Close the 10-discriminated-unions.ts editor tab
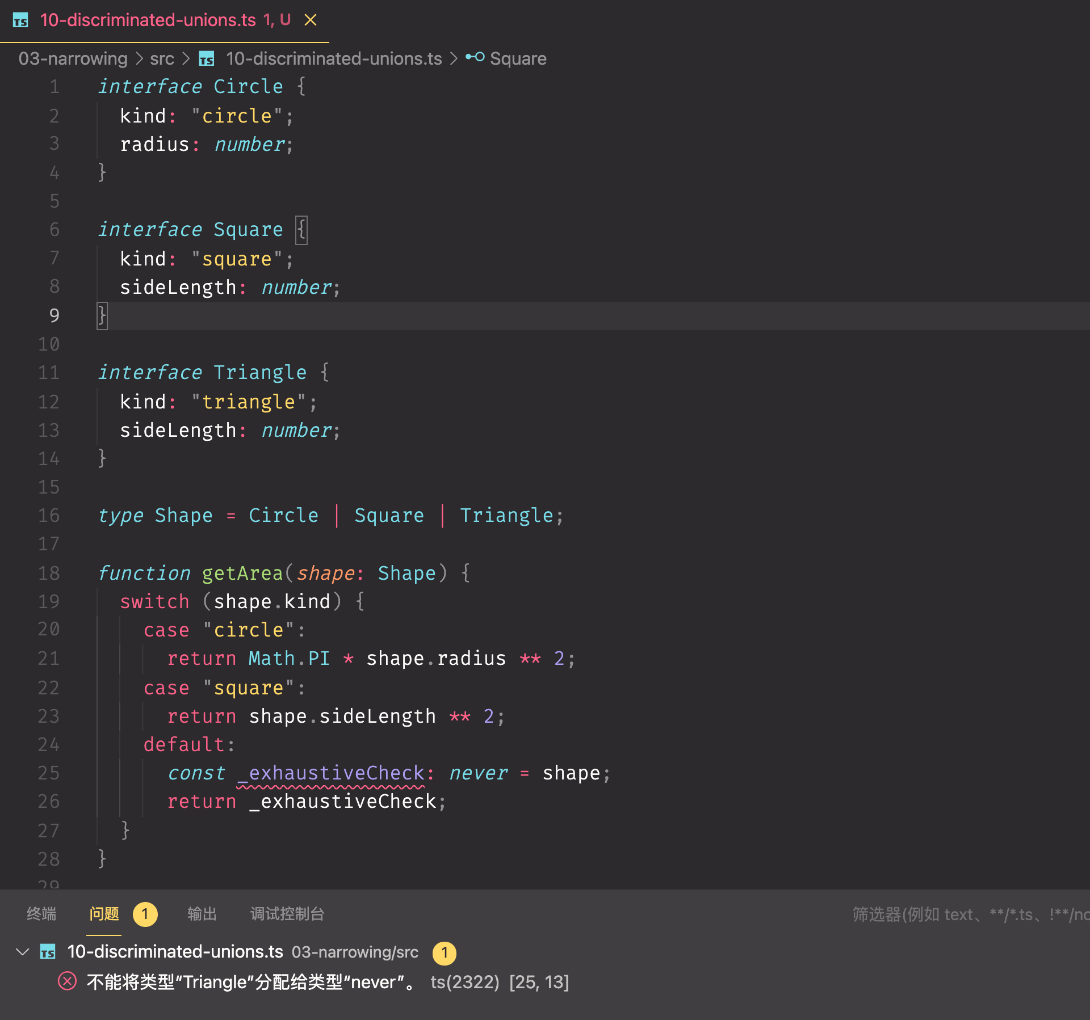 311,20
